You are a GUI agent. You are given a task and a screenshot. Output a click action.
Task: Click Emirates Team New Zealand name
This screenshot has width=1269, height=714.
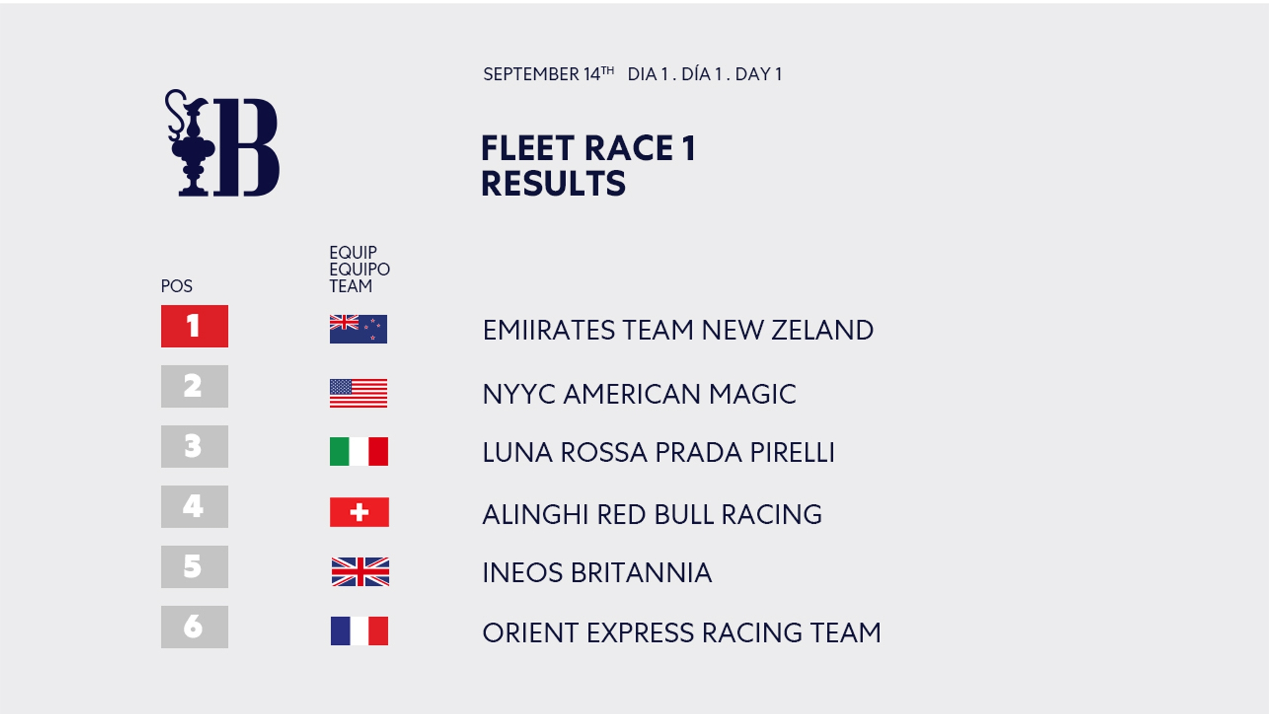(678, 330)
